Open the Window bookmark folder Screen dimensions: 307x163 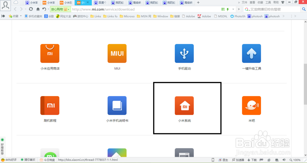[x=161, y=16]
